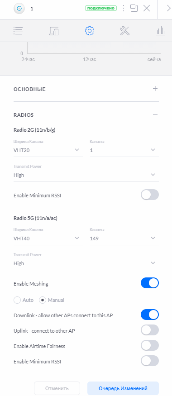The height and width of the screenshot is (396, 172).
Task: Open the Details list tab icon
Action: 18,31
